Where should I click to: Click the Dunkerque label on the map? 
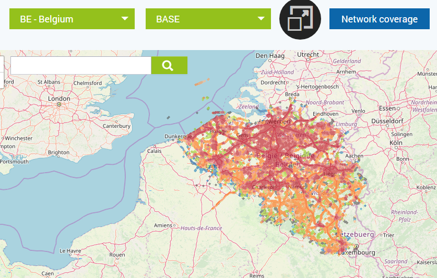(178, 136)
